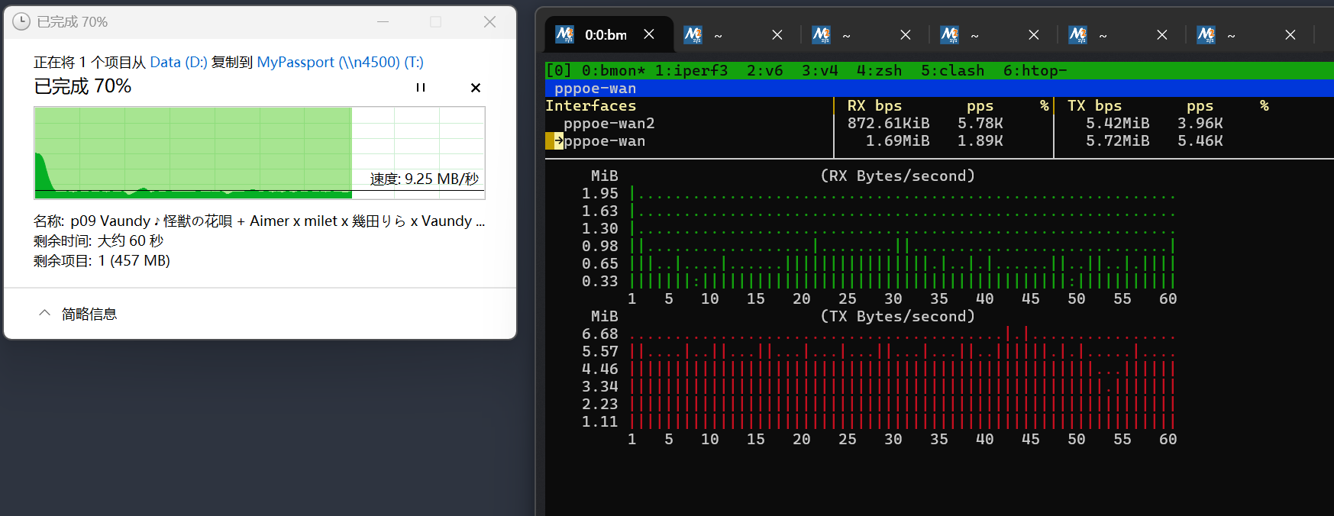Minimize the file copy dialog window
The image size is (1334, 516).
(383, 22)
